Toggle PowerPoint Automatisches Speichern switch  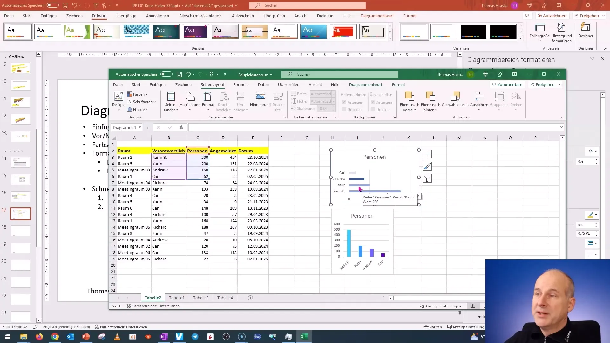53,5
